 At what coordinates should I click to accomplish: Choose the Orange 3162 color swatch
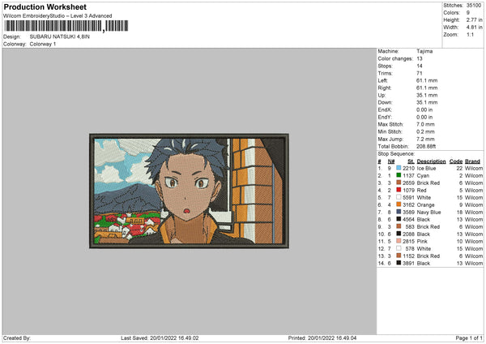pyautogui.click(x=399, y=204)
